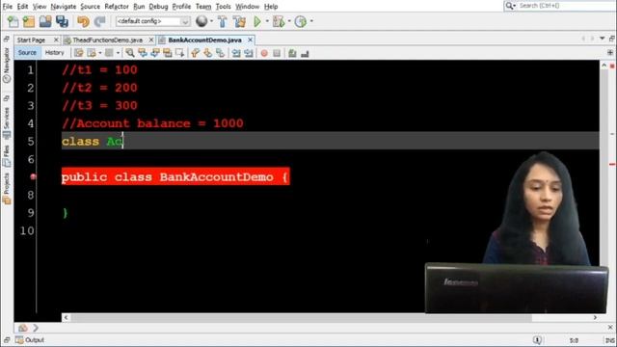Image resolution: width=617 pixels, height=347 pixels.
Task: Click the Find Next Occurrence icon
Action: coord(155,53)
